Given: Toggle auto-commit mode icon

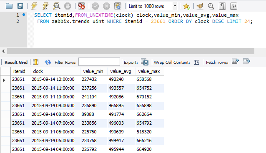Looking at the screenshot, I should point(118,6).
